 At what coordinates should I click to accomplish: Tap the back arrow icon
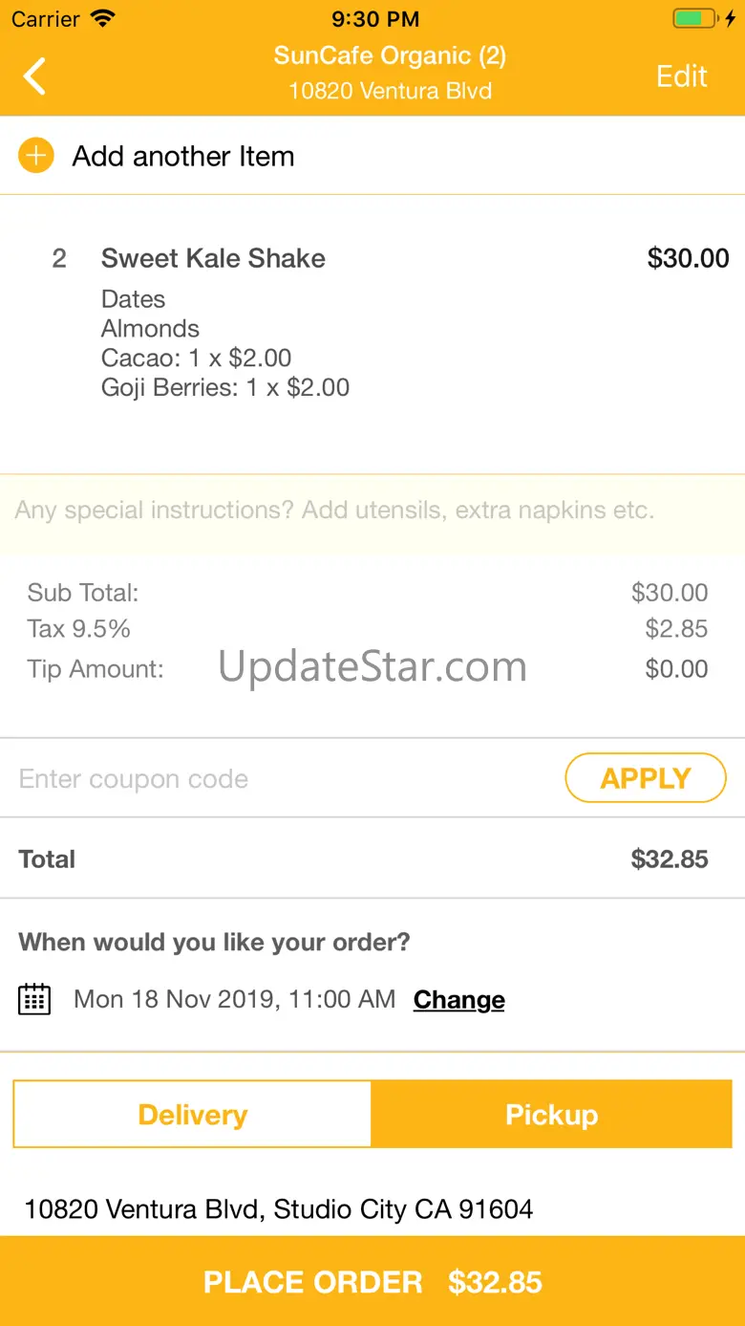[34, 76]
